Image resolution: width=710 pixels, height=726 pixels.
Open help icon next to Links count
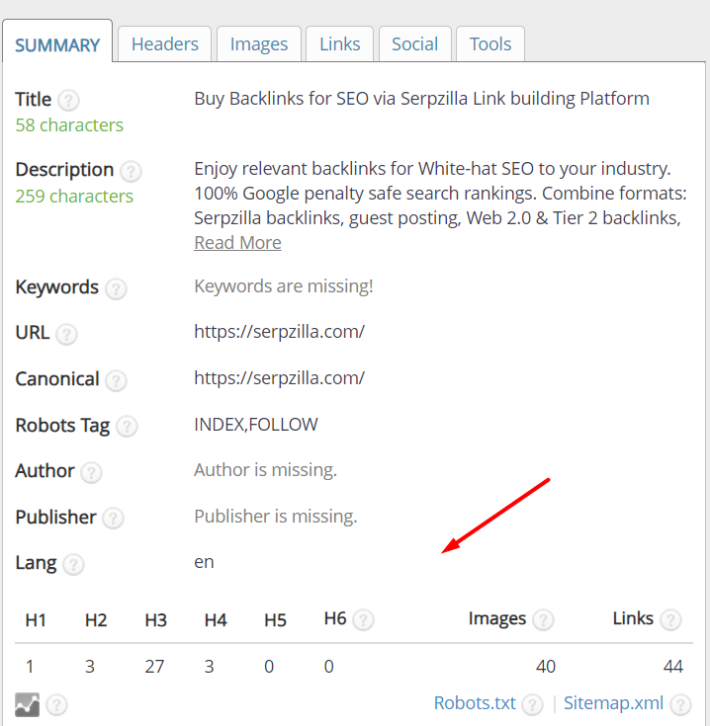point(670,620)
